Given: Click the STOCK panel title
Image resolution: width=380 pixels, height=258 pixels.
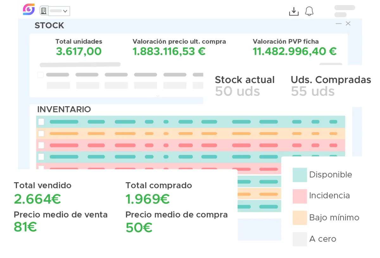Looking at the screenshot, I should coord(49,25).
